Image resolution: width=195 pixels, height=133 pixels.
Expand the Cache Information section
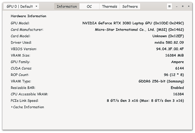click(x=28, y=107)
